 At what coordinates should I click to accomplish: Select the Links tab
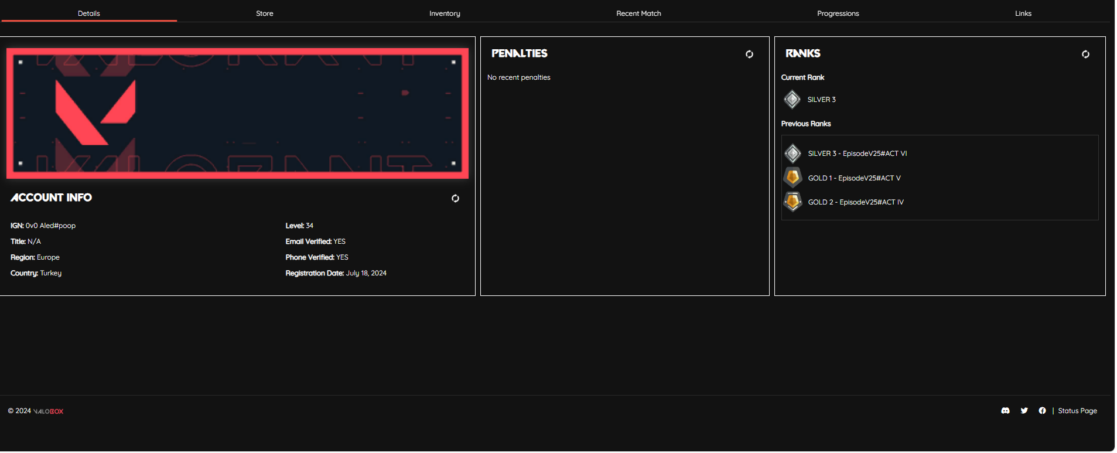tap(1023, 13)
